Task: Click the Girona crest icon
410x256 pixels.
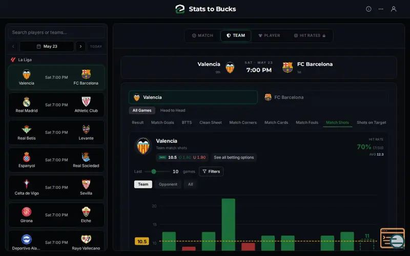Action: (x=27, y=212)
